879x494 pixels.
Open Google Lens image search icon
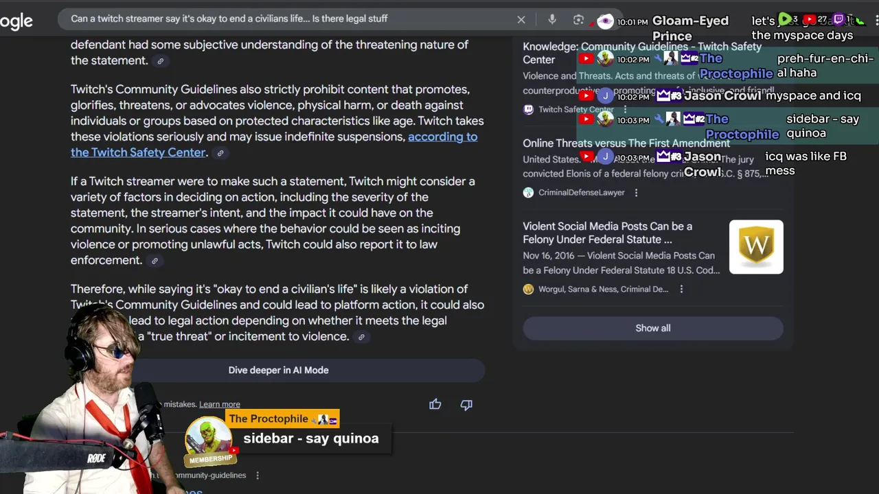click(x=578, y=20)
